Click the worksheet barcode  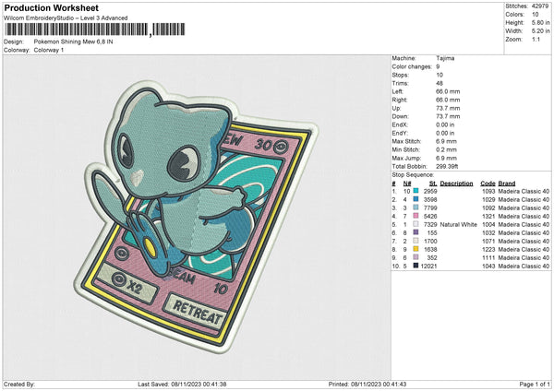coord(94,30)
